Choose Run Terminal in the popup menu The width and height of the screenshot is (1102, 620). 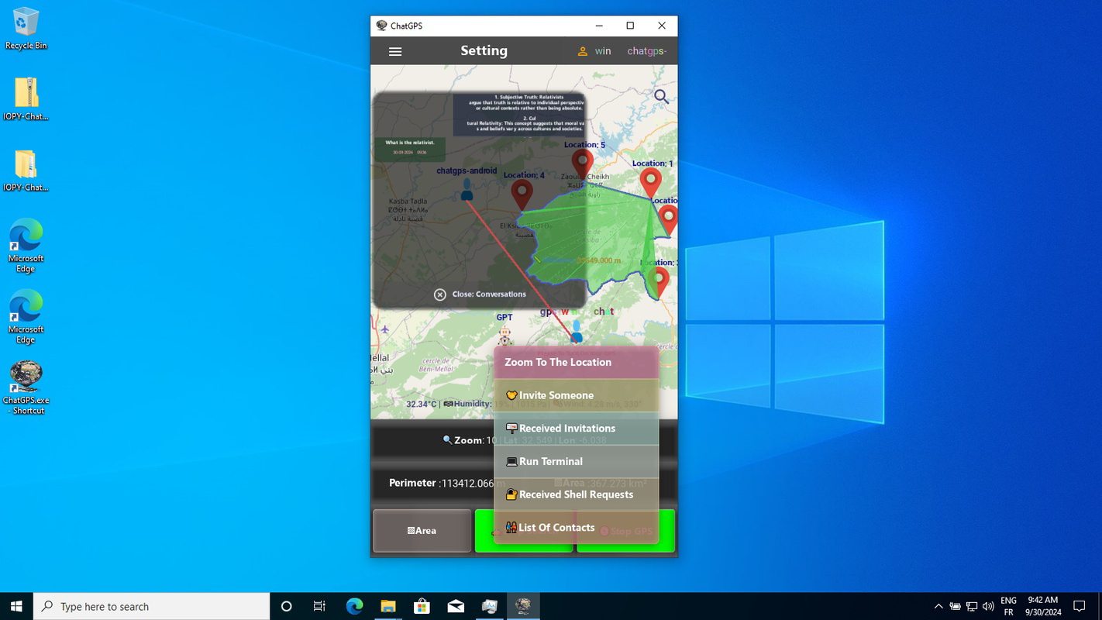[577, 461]
